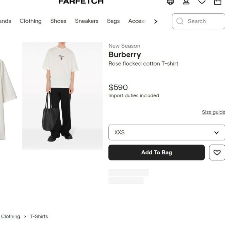The height and width of the screenshot is (225, 225).
Task: Go to the FARFETCH homepage logo
Action: 81,2
